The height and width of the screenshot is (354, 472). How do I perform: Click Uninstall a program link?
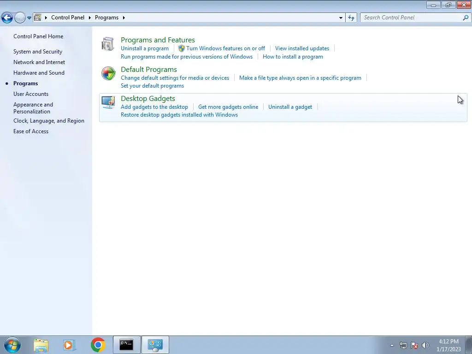(x=144, y=48)
